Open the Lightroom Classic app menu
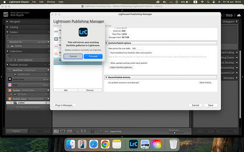 click(x=19, y=2)
